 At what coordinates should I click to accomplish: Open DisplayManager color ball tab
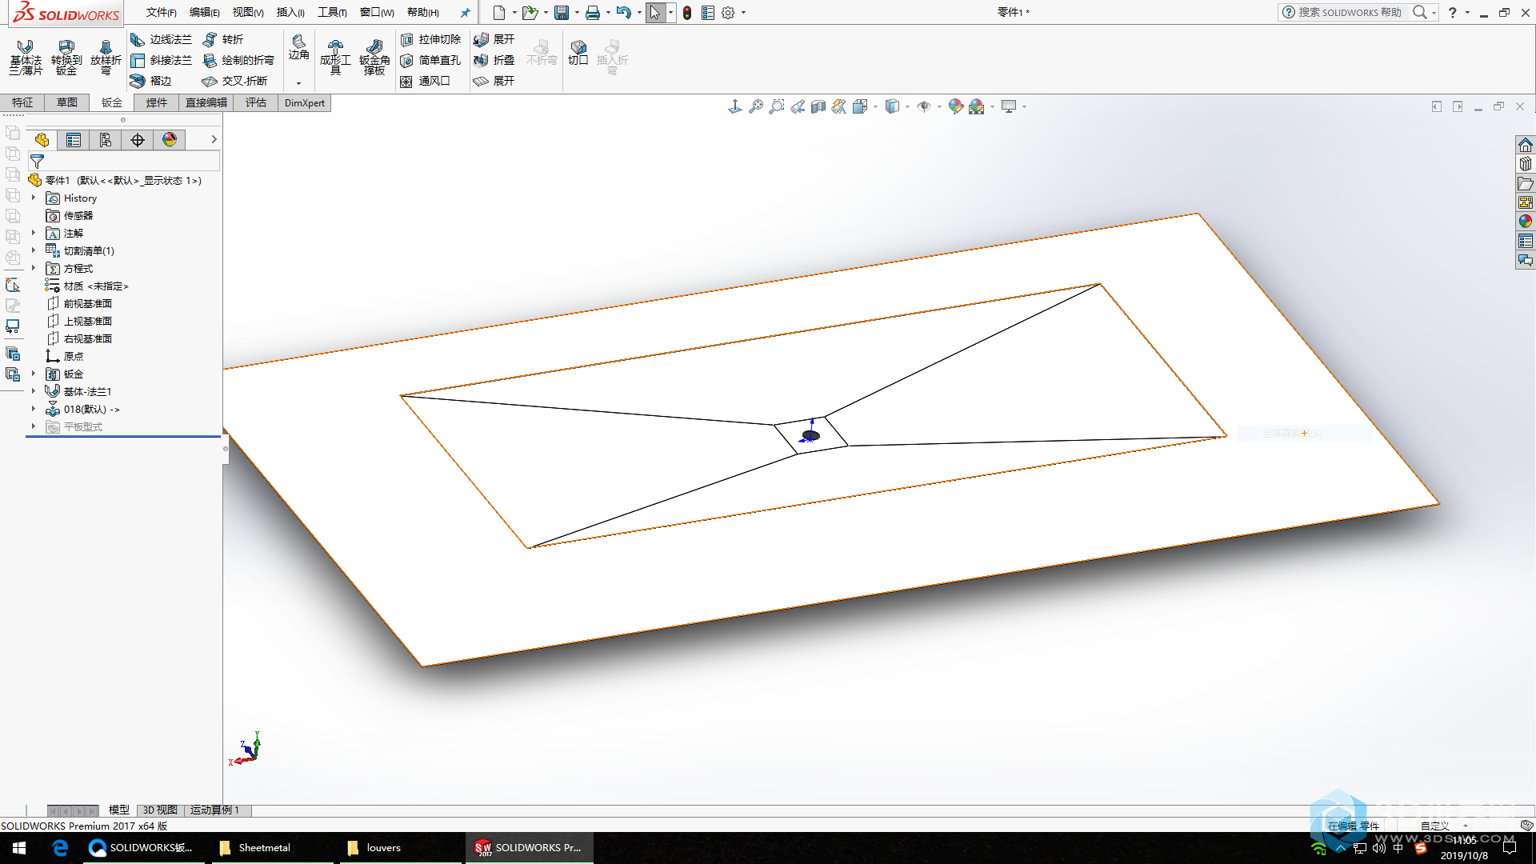coord(170,140)
